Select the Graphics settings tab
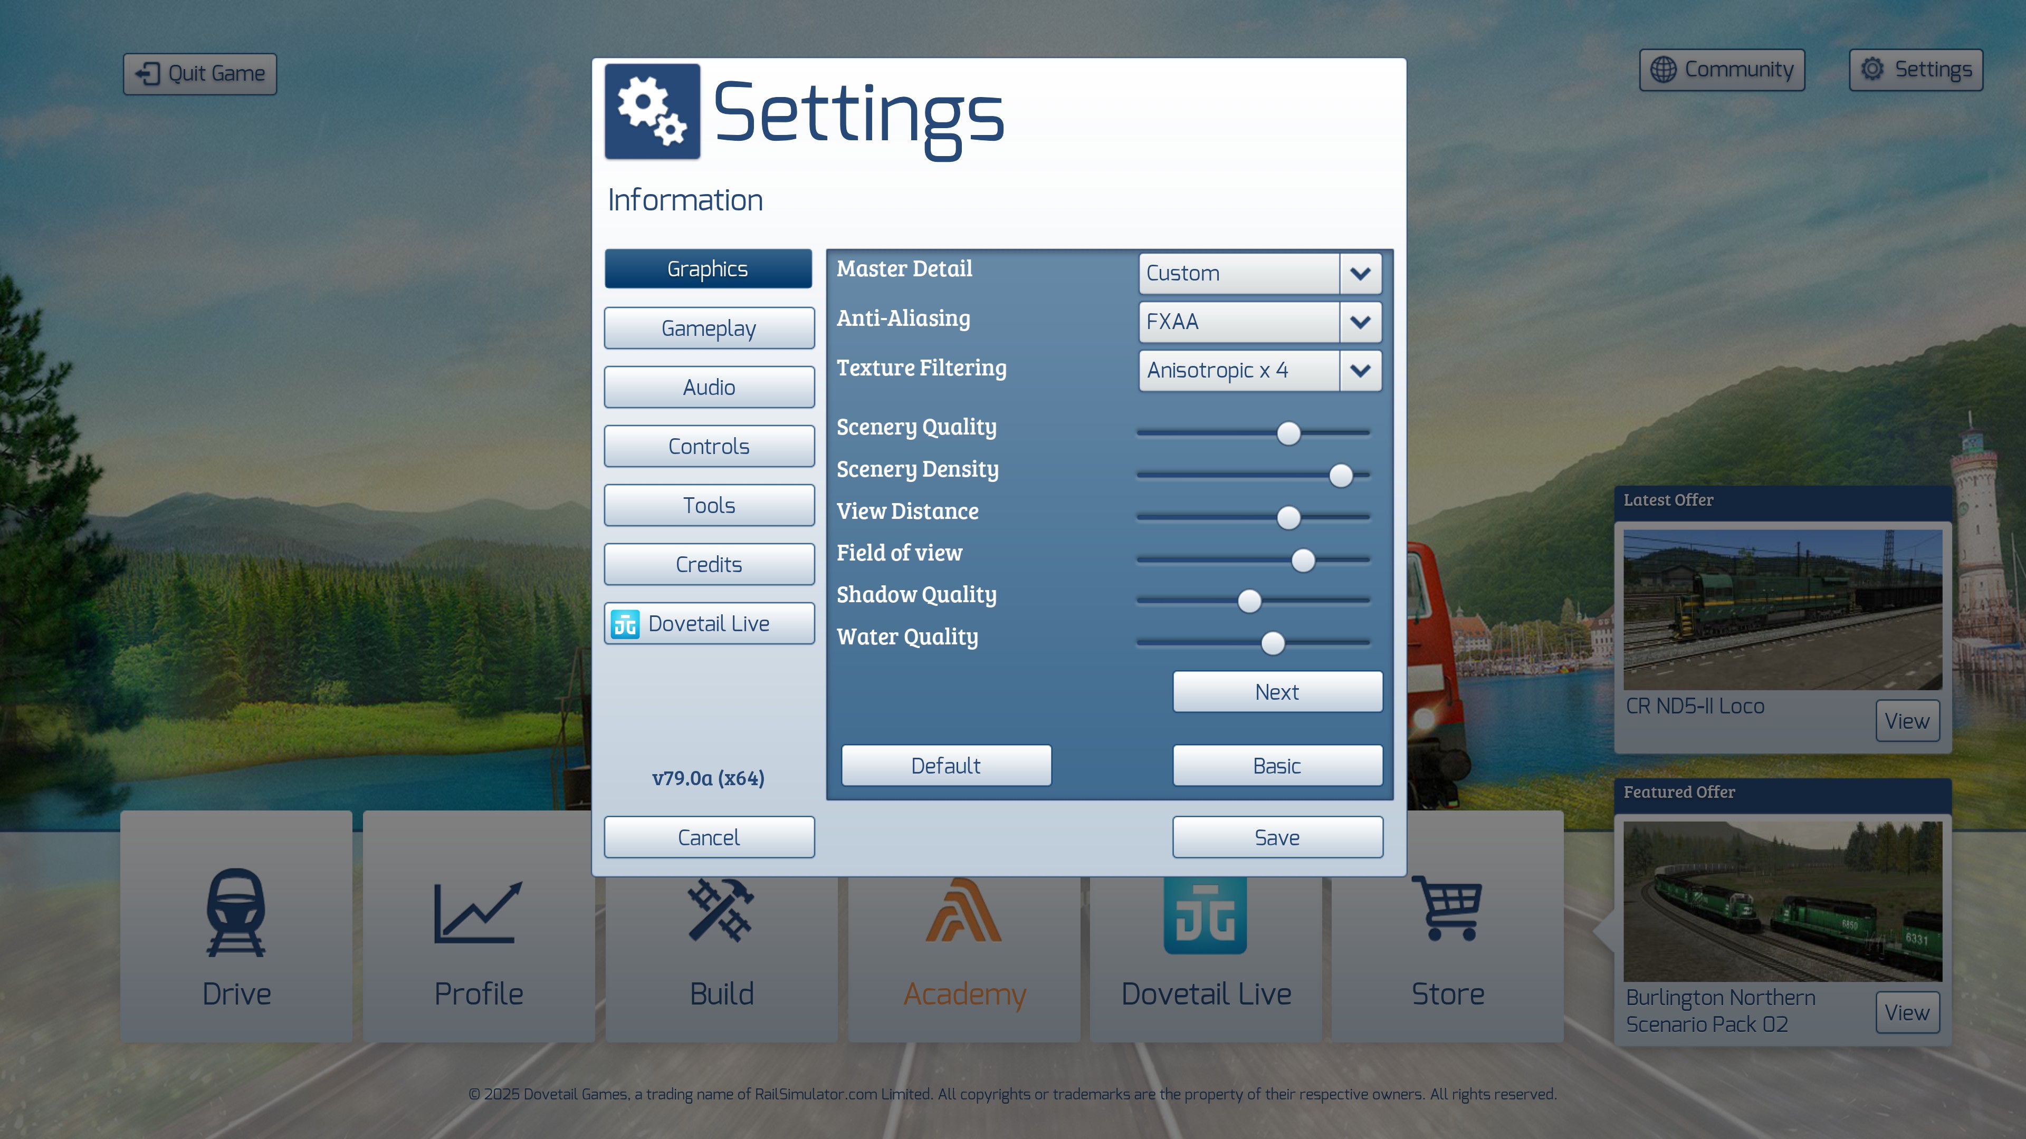Image resolution: width=2026 pixels, height=1139 pixels. tap(709, 269)
